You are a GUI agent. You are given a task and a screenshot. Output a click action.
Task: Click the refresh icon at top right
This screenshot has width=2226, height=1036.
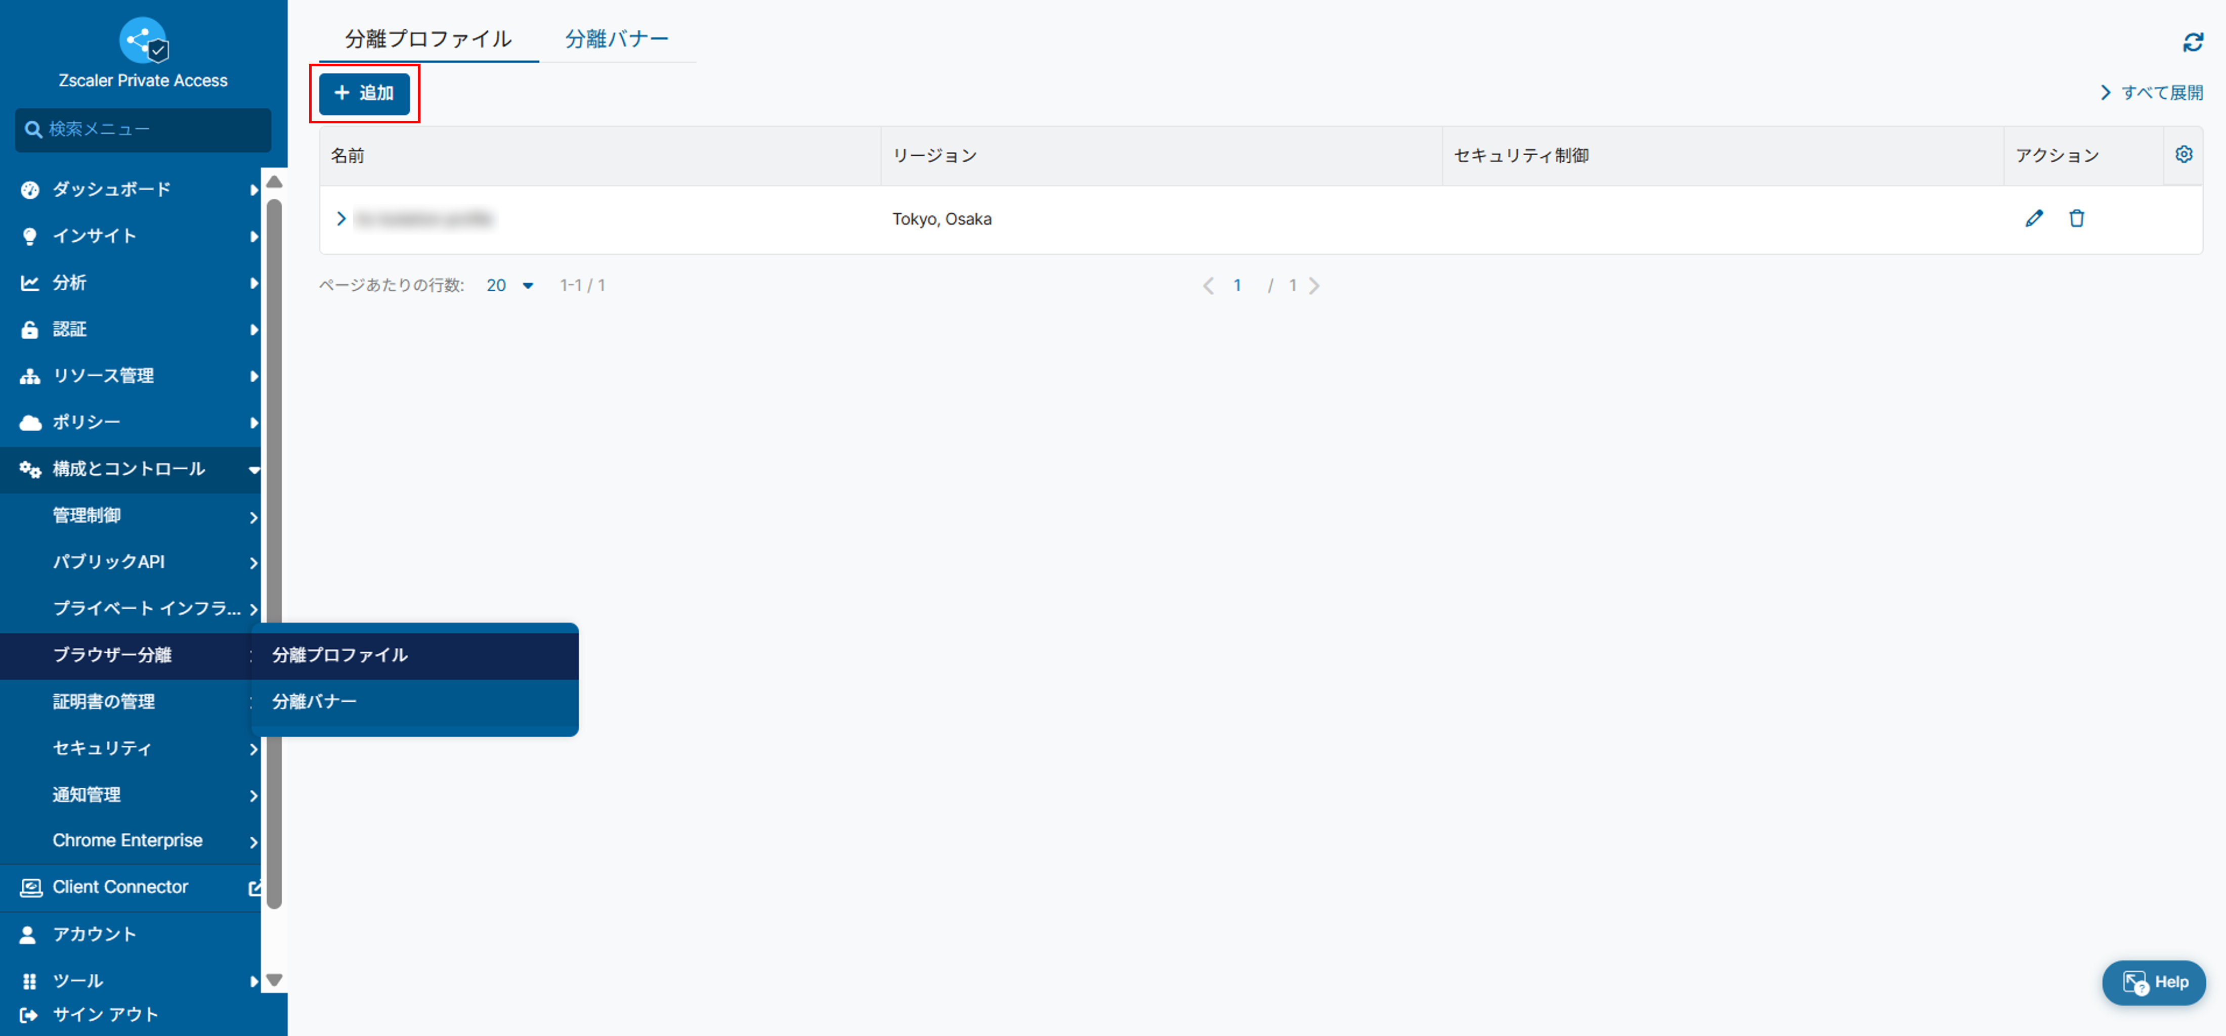[2192, 42]
